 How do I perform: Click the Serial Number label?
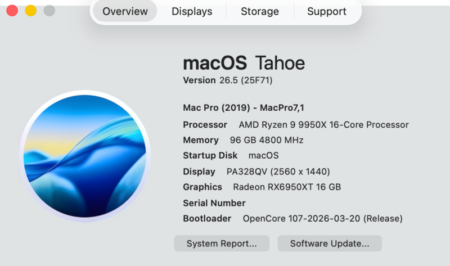pyautogui.click(x=214, y=203)
